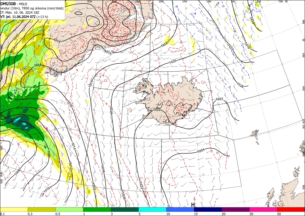Image resolution: width=305 pixels, height=216 pixels.
Task: Click the legend value '50'
Action: point(279,214)
